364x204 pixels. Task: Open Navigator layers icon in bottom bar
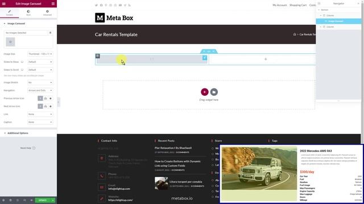pos(10,200)
